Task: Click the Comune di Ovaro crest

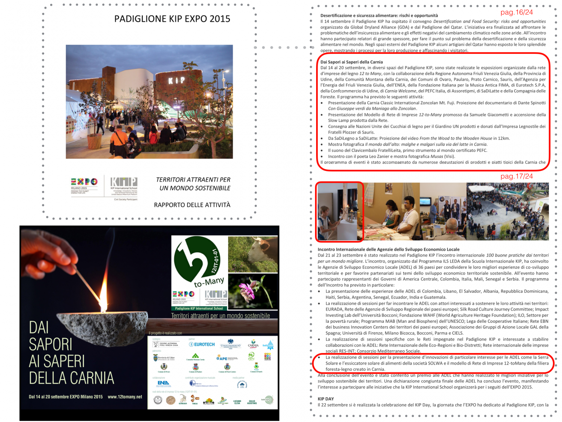Action: pyautogui.click(x=164, y=368)
